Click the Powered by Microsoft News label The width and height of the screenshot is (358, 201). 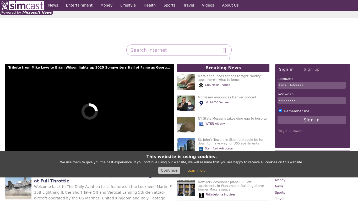26,13
